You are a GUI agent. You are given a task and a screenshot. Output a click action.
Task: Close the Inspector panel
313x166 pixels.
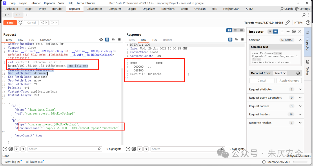[300, 32]
